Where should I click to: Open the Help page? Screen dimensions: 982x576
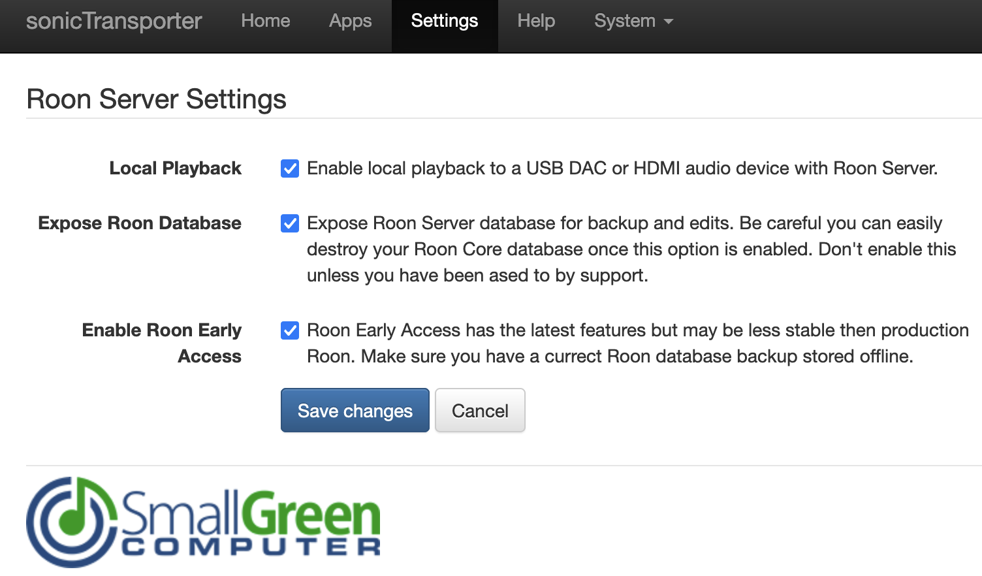536,21
